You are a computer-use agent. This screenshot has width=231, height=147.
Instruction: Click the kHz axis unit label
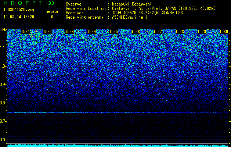tap(3, 30)
